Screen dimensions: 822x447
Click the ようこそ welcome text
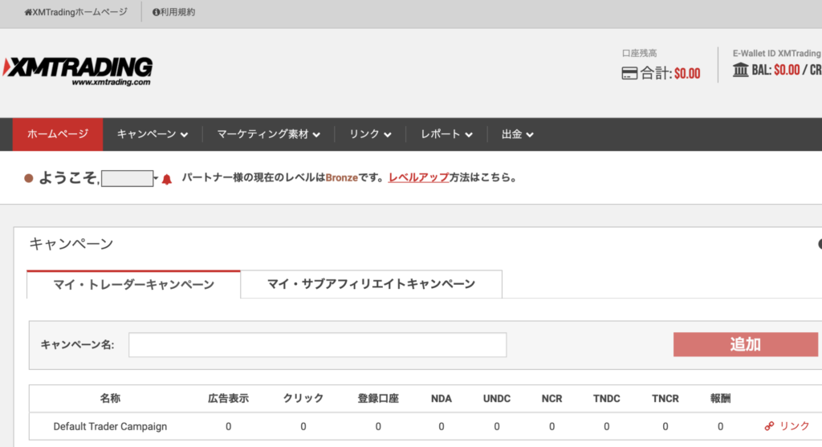(x=68, y=178)
